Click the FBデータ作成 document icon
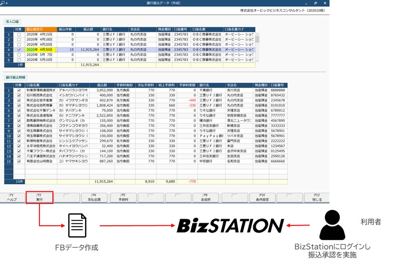The image size is (398, 263). click(77, 225)
